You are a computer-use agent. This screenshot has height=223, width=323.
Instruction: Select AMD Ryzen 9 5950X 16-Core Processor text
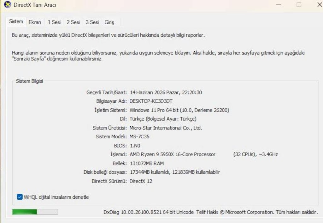click(173, 154)
